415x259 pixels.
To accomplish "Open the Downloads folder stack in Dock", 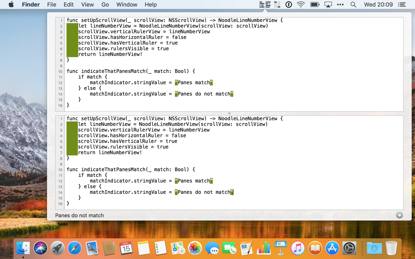I will click(374, 248).
